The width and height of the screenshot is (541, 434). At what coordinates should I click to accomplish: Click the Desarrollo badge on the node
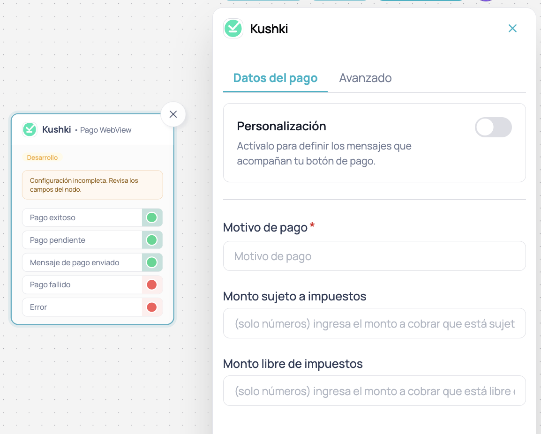pos(42,157)
